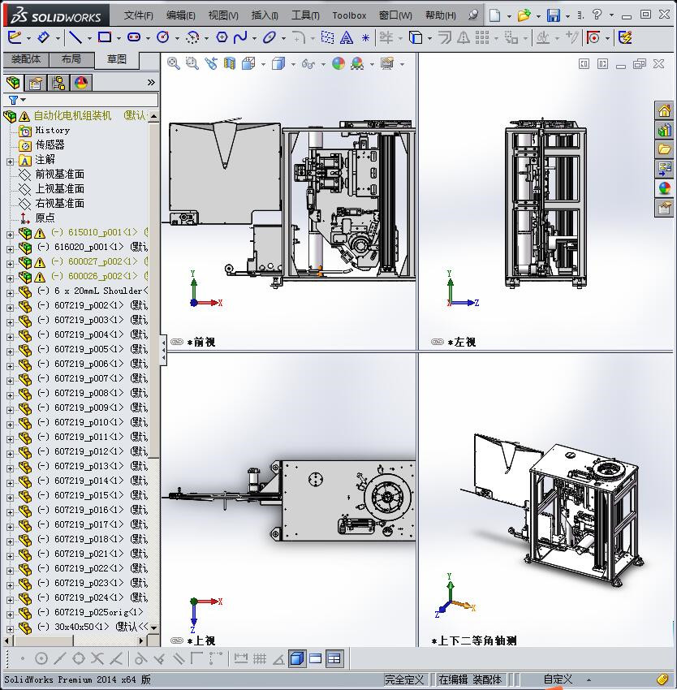The image size is (677, 690).
Task: Click the 自定义 status bar button
Action: (558, 679)
